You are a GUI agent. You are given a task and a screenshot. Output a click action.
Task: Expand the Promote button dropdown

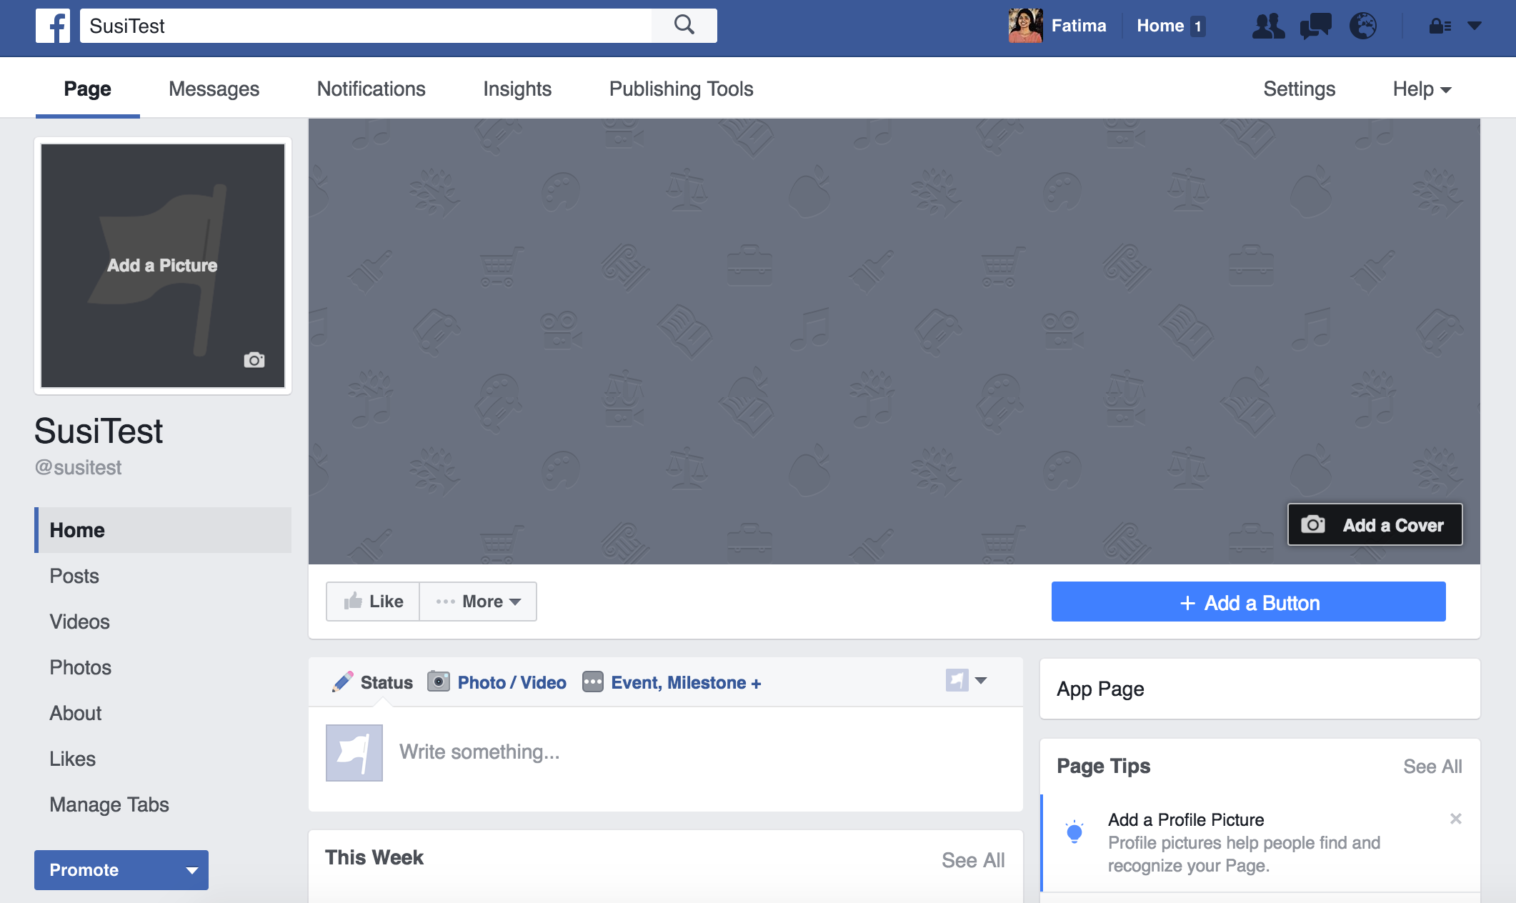[191, 870]
